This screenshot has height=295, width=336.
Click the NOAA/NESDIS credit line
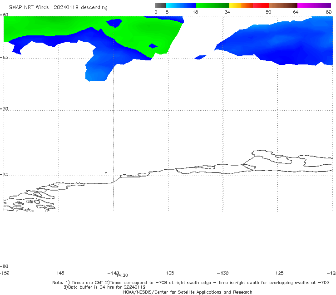tap(188, 292)
